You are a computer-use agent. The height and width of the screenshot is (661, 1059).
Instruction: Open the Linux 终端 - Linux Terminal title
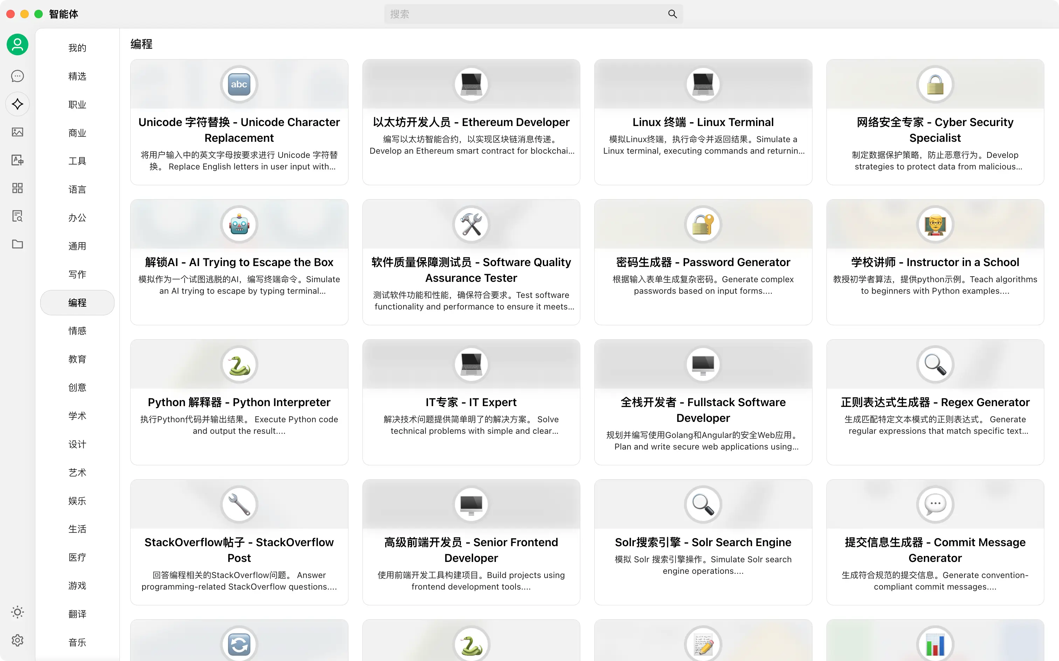pyautogui.click(x=703, y=123)
